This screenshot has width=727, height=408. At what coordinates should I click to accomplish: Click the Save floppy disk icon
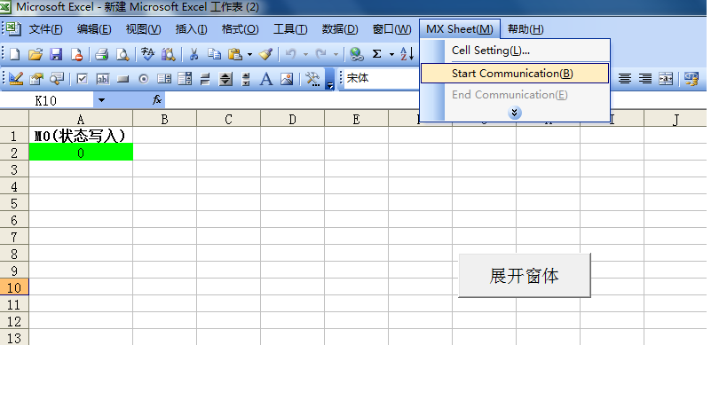(56, 54)
